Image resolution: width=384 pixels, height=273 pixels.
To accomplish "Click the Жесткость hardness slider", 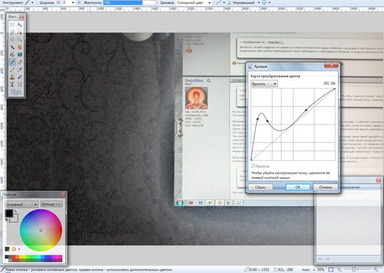I will [130, 2].
